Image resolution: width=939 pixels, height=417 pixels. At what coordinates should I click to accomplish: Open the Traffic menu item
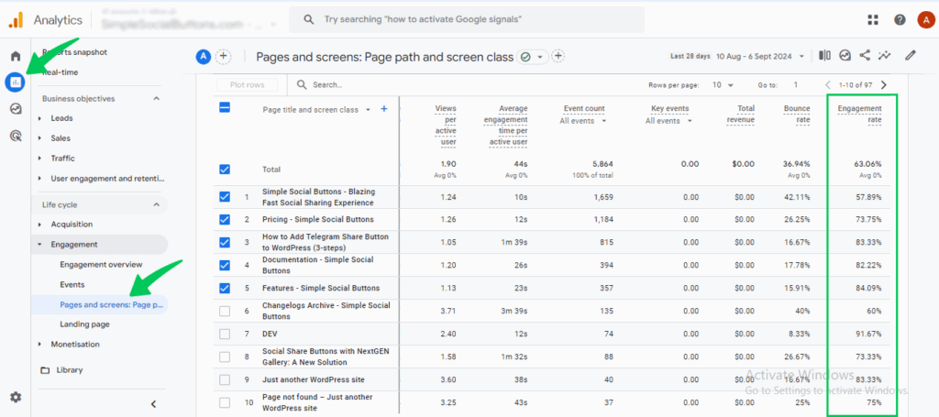(x=63, y=159)
